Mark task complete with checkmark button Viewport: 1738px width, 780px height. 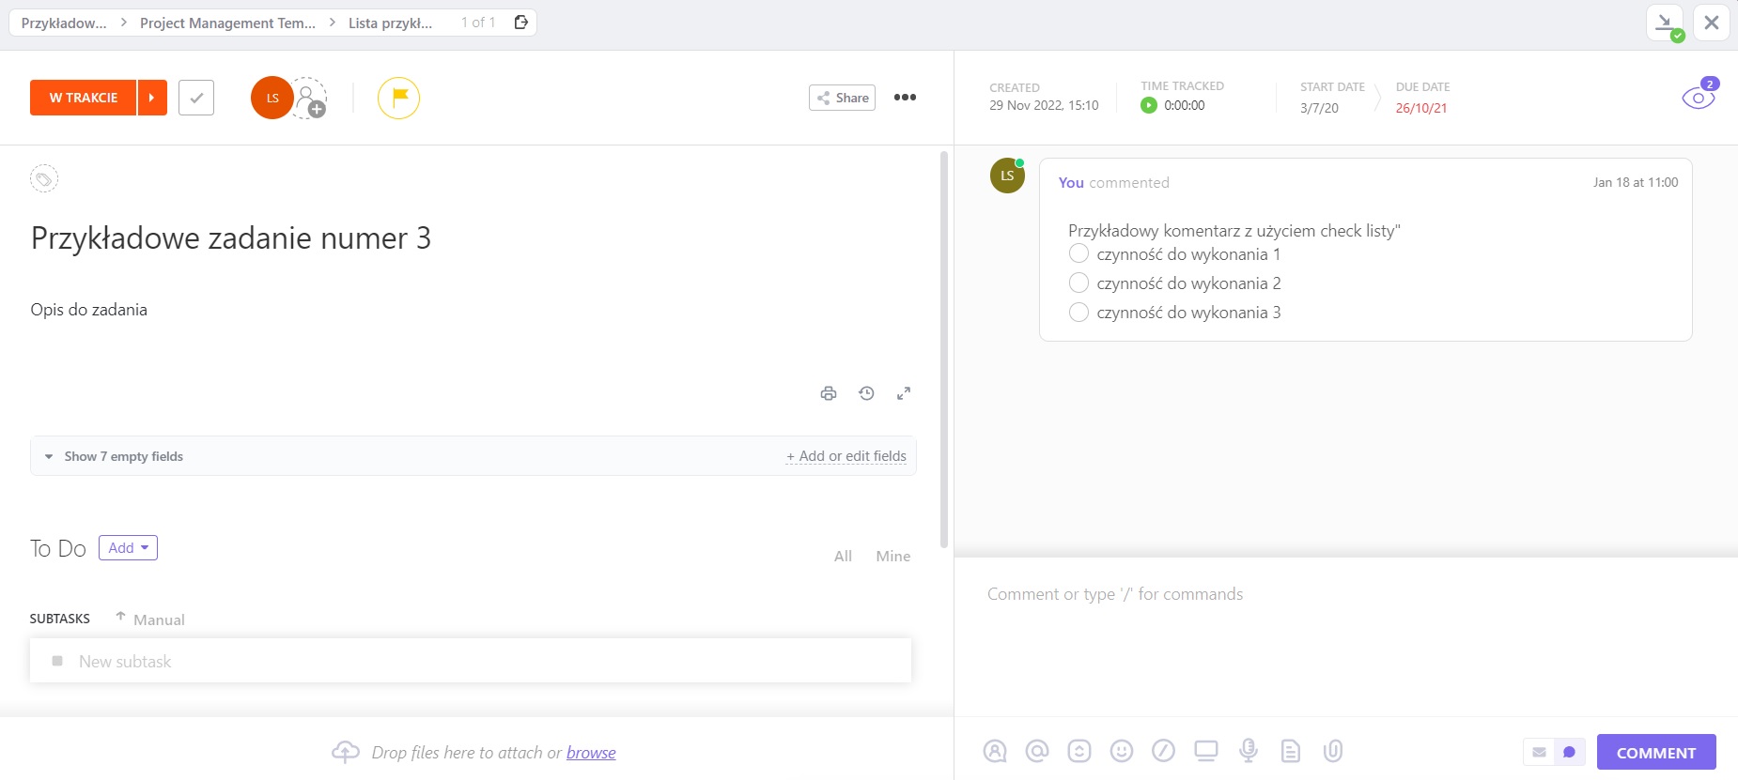pyautogui.click(x=196, y=98)
